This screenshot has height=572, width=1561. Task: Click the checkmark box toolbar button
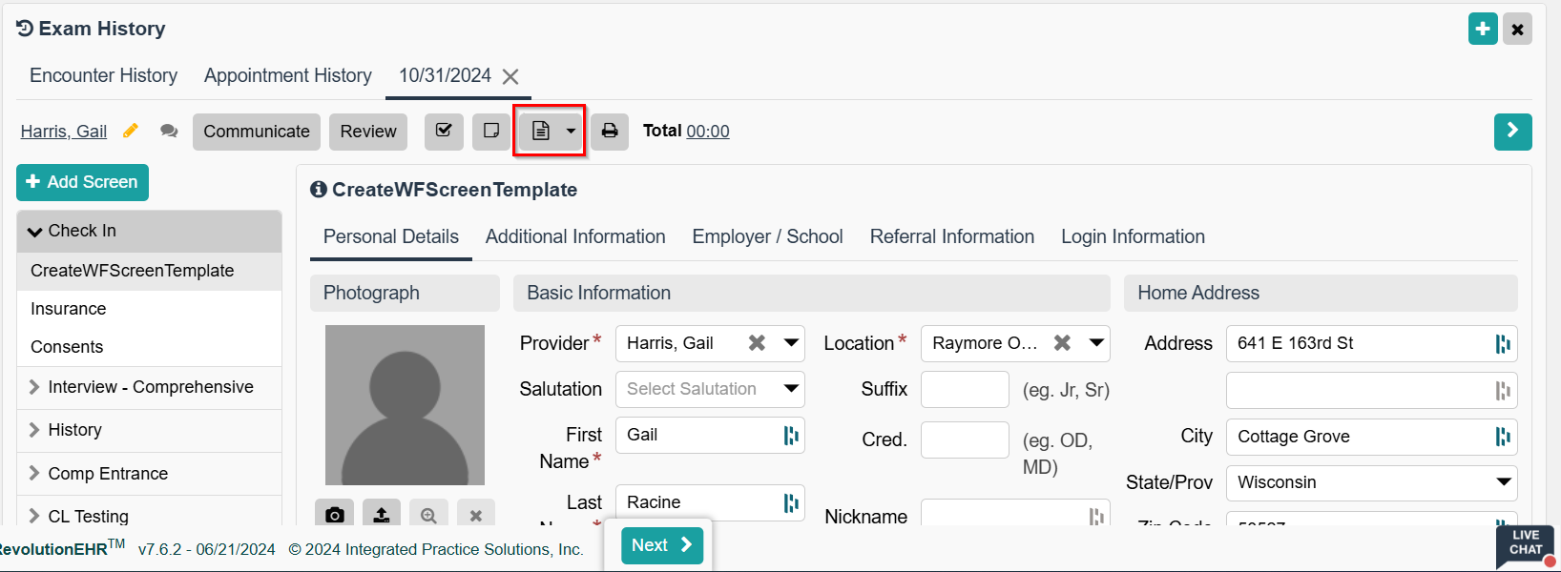coord(444,132)
